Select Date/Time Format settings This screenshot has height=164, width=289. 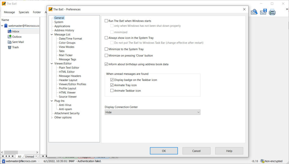coord(70,38)
